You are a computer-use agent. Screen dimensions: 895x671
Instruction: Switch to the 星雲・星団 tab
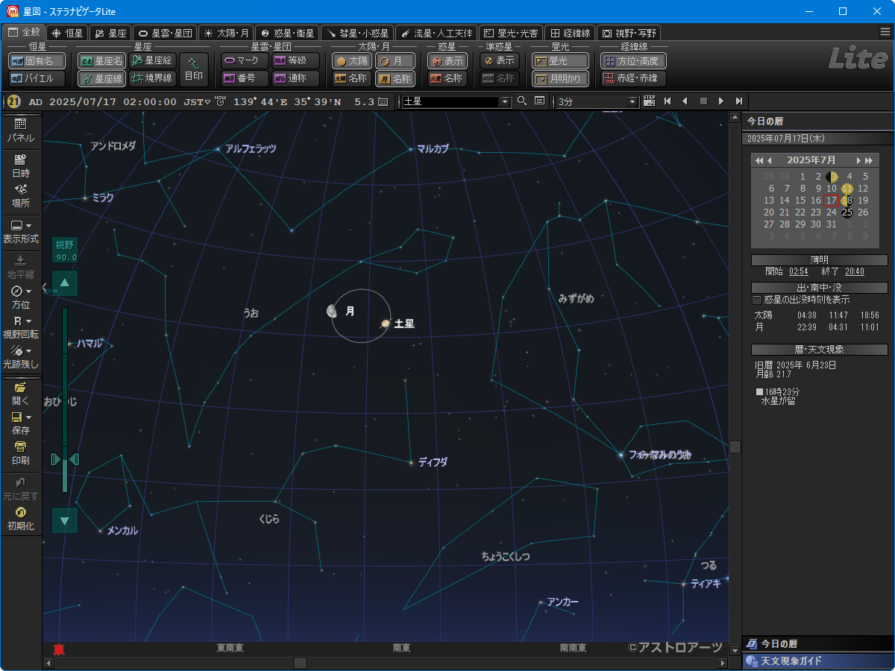click(x=165, y=33)
